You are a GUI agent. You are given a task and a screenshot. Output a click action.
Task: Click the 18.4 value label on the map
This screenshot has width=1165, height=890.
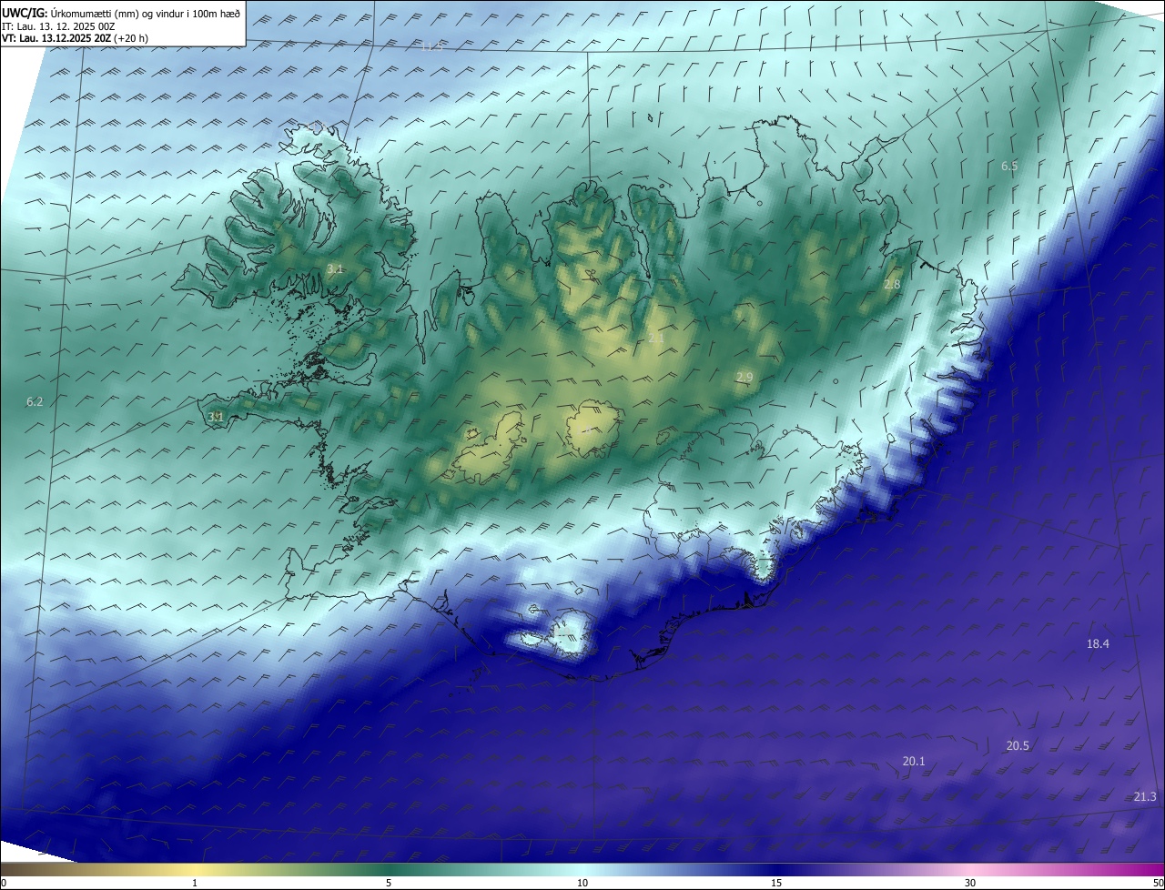click(x=1098, y=643)
